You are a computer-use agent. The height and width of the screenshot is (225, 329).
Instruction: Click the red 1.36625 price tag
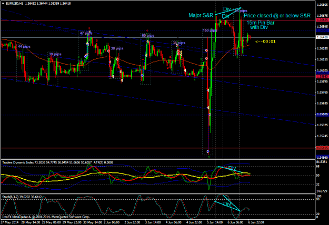[322, 20]
